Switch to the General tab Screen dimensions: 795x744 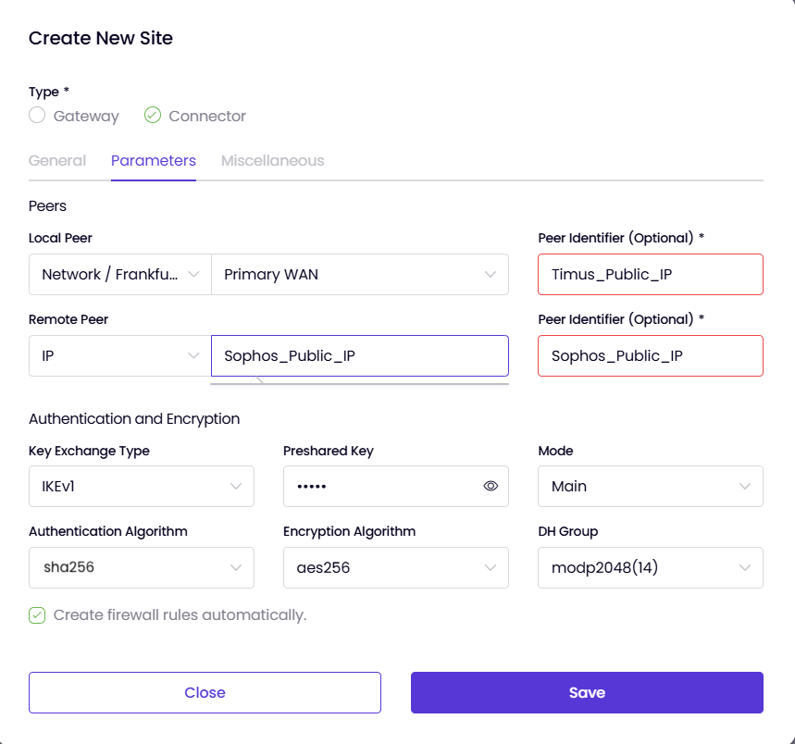57,161
